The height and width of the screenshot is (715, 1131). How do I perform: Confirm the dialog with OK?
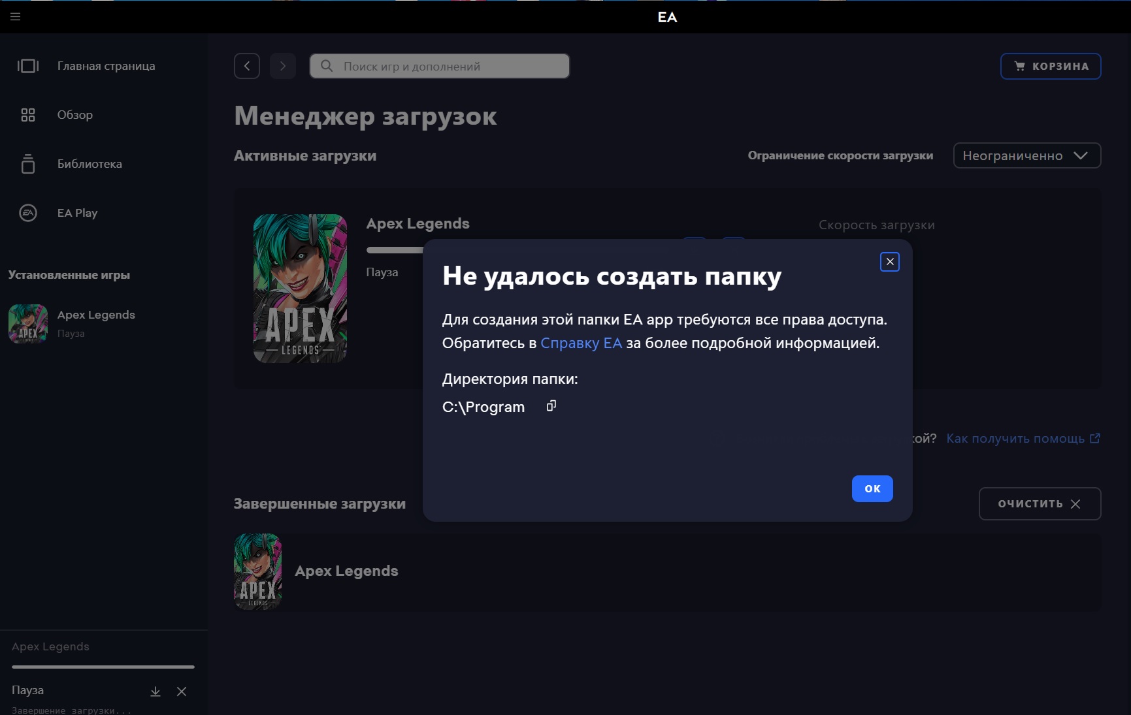pos(872,488)
